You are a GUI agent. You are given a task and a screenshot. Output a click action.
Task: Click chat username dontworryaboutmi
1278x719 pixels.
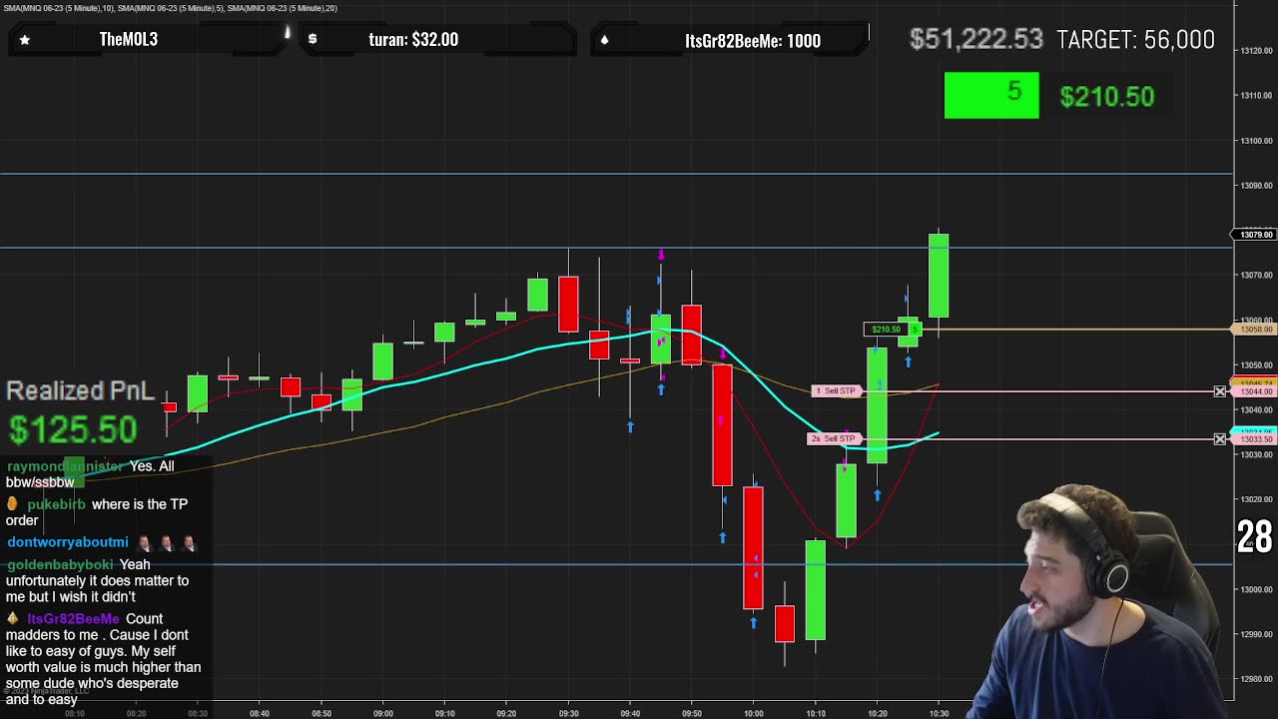[68, 542]
